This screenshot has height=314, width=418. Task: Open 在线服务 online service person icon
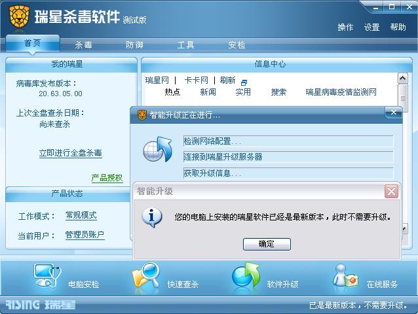click(345, 275)
